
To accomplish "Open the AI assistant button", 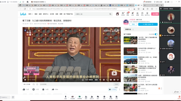I will [112, 89].
